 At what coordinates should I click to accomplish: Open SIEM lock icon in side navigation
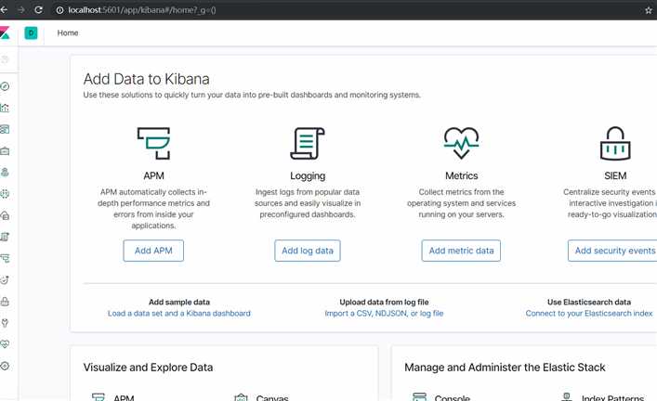[5, 302]
